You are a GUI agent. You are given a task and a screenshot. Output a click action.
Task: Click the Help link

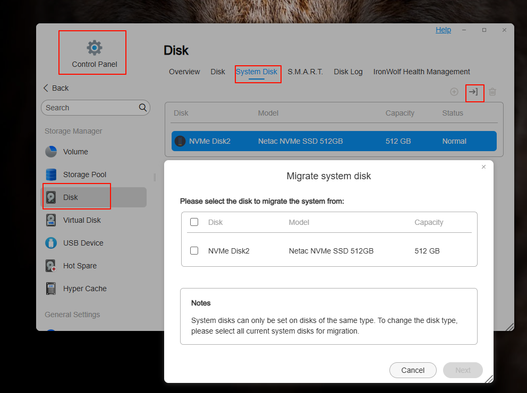[x=443, y=30]
